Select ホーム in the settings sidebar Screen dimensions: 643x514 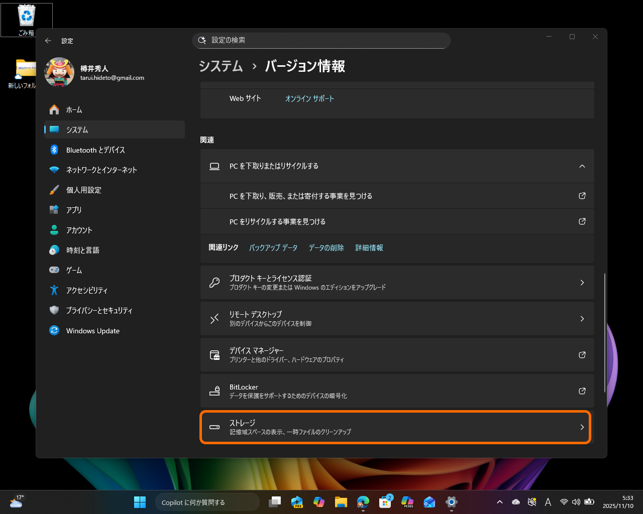click(x=115, y=109)
